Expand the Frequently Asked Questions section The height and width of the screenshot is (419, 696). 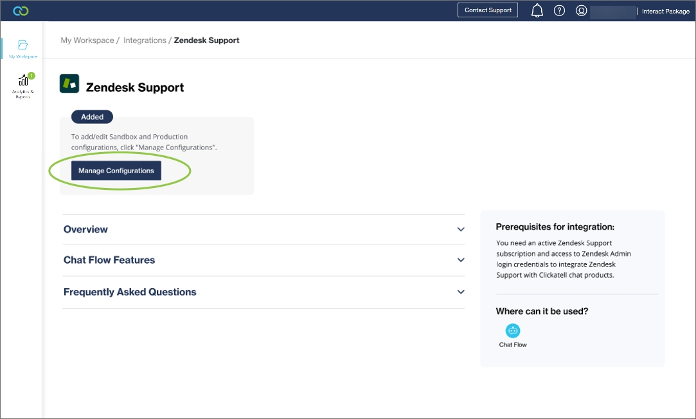[263, 292]
